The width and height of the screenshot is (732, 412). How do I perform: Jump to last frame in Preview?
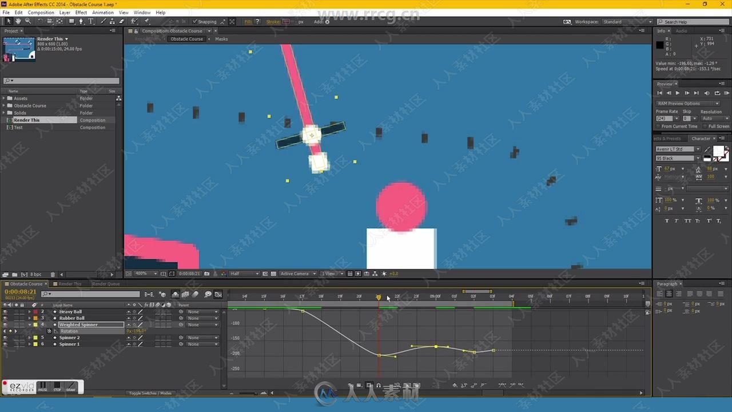pos(696,93)
